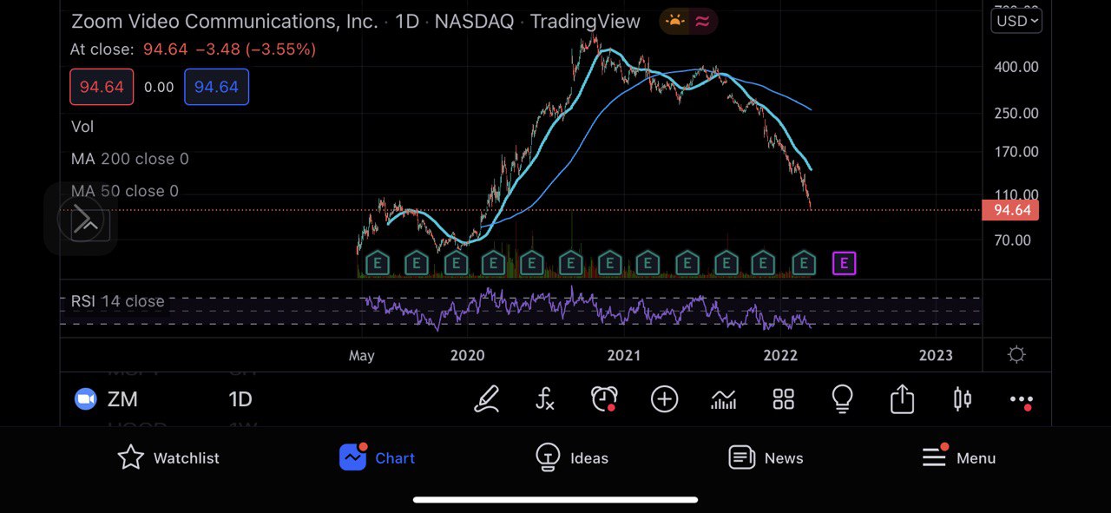Viewport: 1111px width, 513px height.
Task: Tap the 0.00 spread value
Action: click(159, 88)
